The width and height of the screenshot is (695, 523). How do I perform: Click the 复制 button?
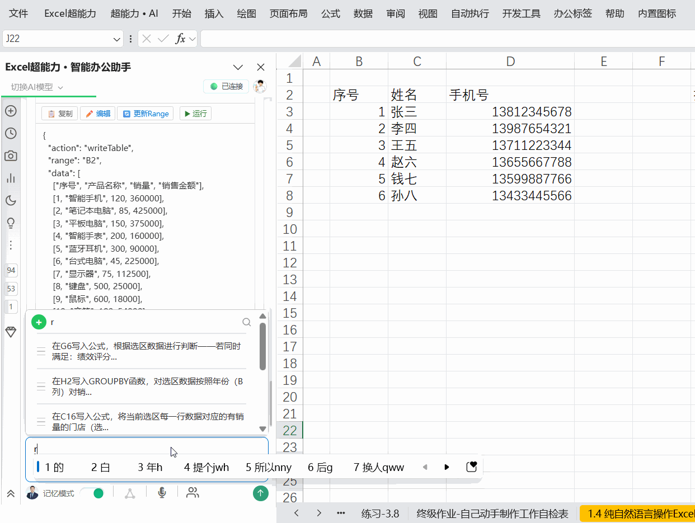coord(60,114)
